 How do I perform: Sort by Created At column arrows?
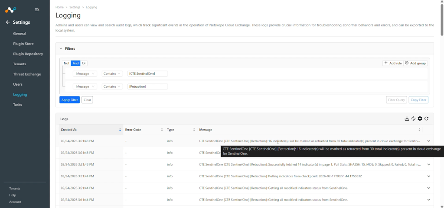tap(120, 130)
